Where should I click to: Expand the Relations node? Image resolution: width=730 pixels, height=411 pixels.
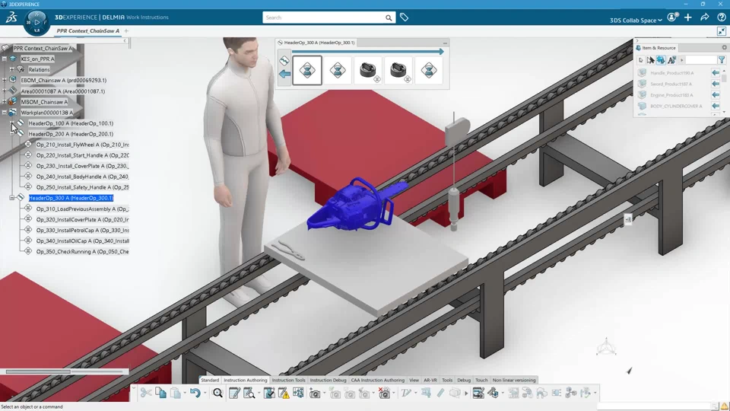[x=11, y=69]
